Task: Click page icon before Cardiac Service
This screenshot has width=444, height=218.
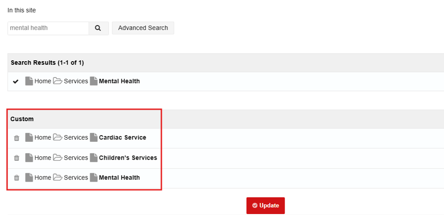Action: (x=94, y=137)
